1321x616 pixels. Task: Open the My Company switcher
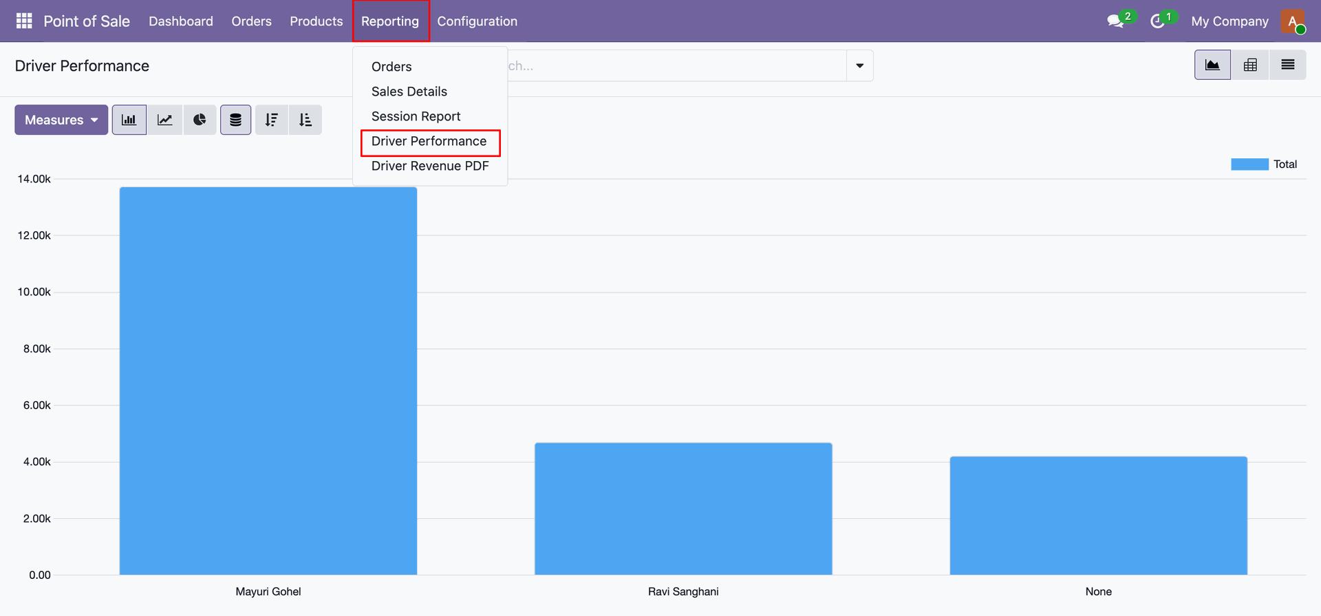(1229, 21)
